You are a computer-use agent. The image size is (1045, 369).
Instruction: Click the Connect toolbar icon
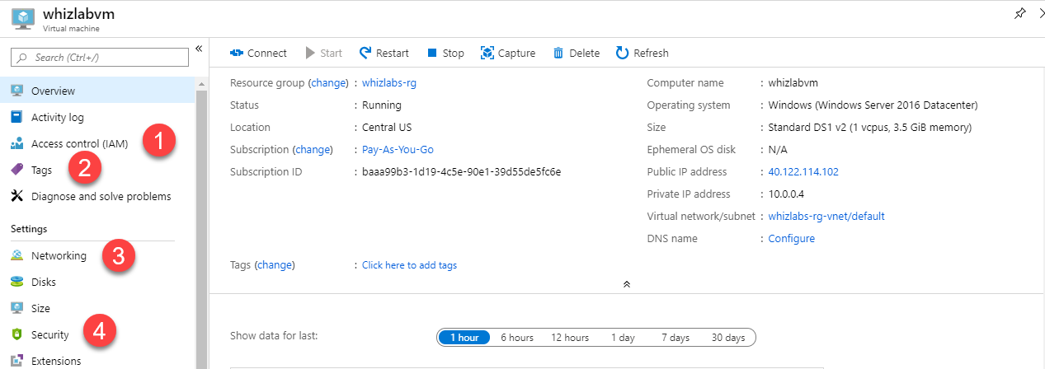237,53
